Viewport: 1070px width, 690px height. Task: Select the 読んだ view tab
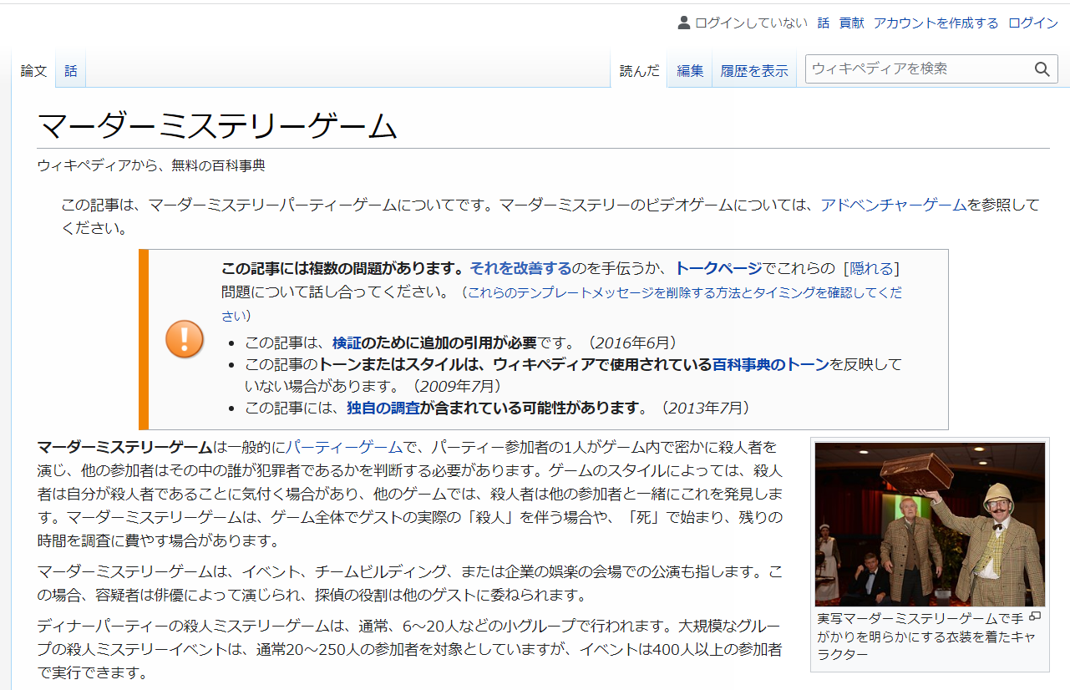pos(639,71)
